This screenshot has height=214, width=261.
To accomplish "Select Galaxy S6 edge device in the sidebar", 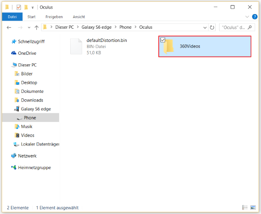I will click(x=33, y=109).
